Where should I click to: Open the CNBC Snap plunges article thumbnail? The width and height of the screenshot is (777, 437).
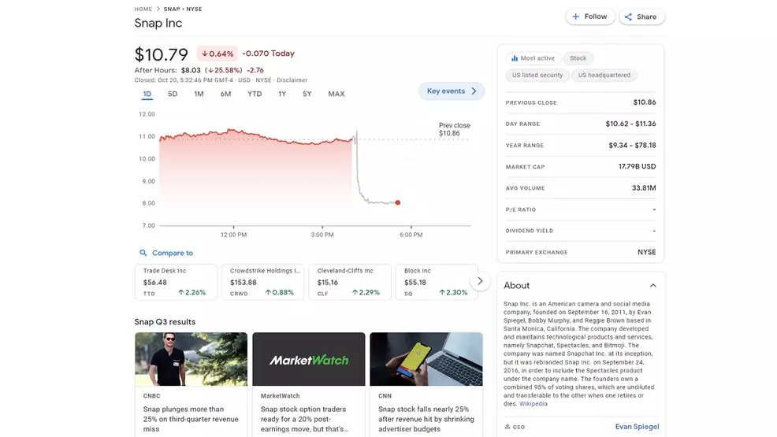click(x=191, y=358)
